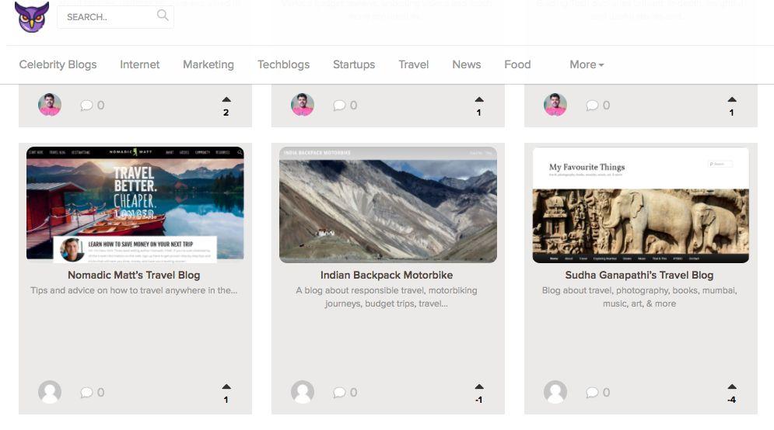Screen dimensions: 774x430
Task: Click the purple owl logo
Action: pos(32,17)
